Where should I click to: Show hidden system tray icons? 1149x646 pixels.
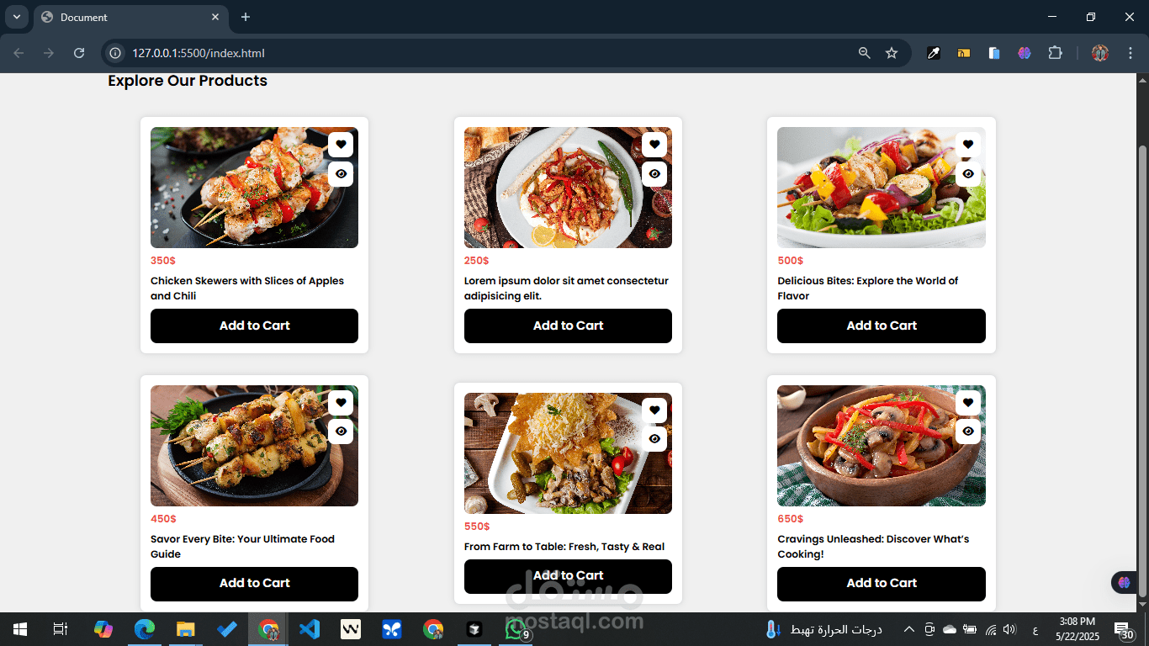(x=908, y=629)
